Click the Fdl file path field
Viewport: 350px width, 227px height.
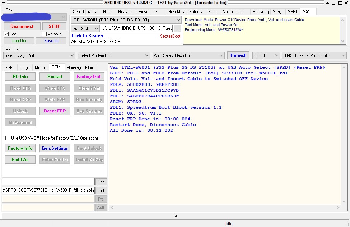48,190
